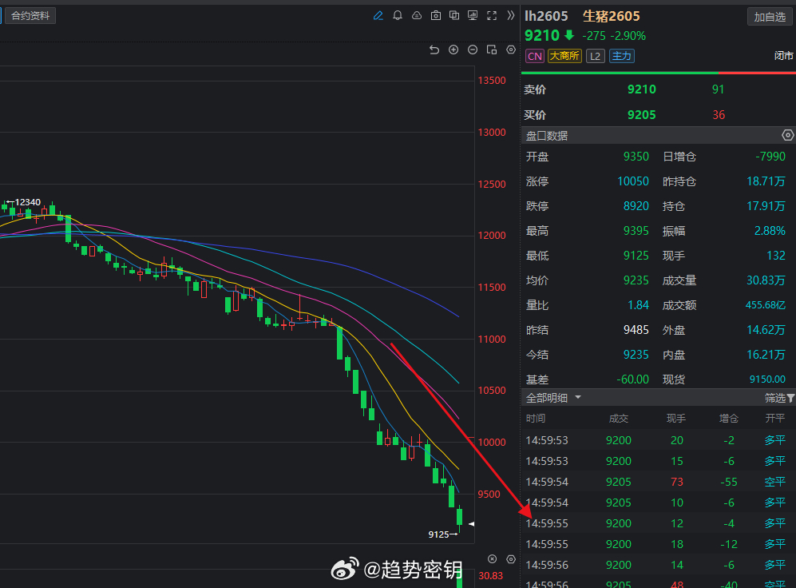Click the overlapping windows compare icon
Viewport: 796px width, 588px height.
pyautogui.click(x=454, y=16)
